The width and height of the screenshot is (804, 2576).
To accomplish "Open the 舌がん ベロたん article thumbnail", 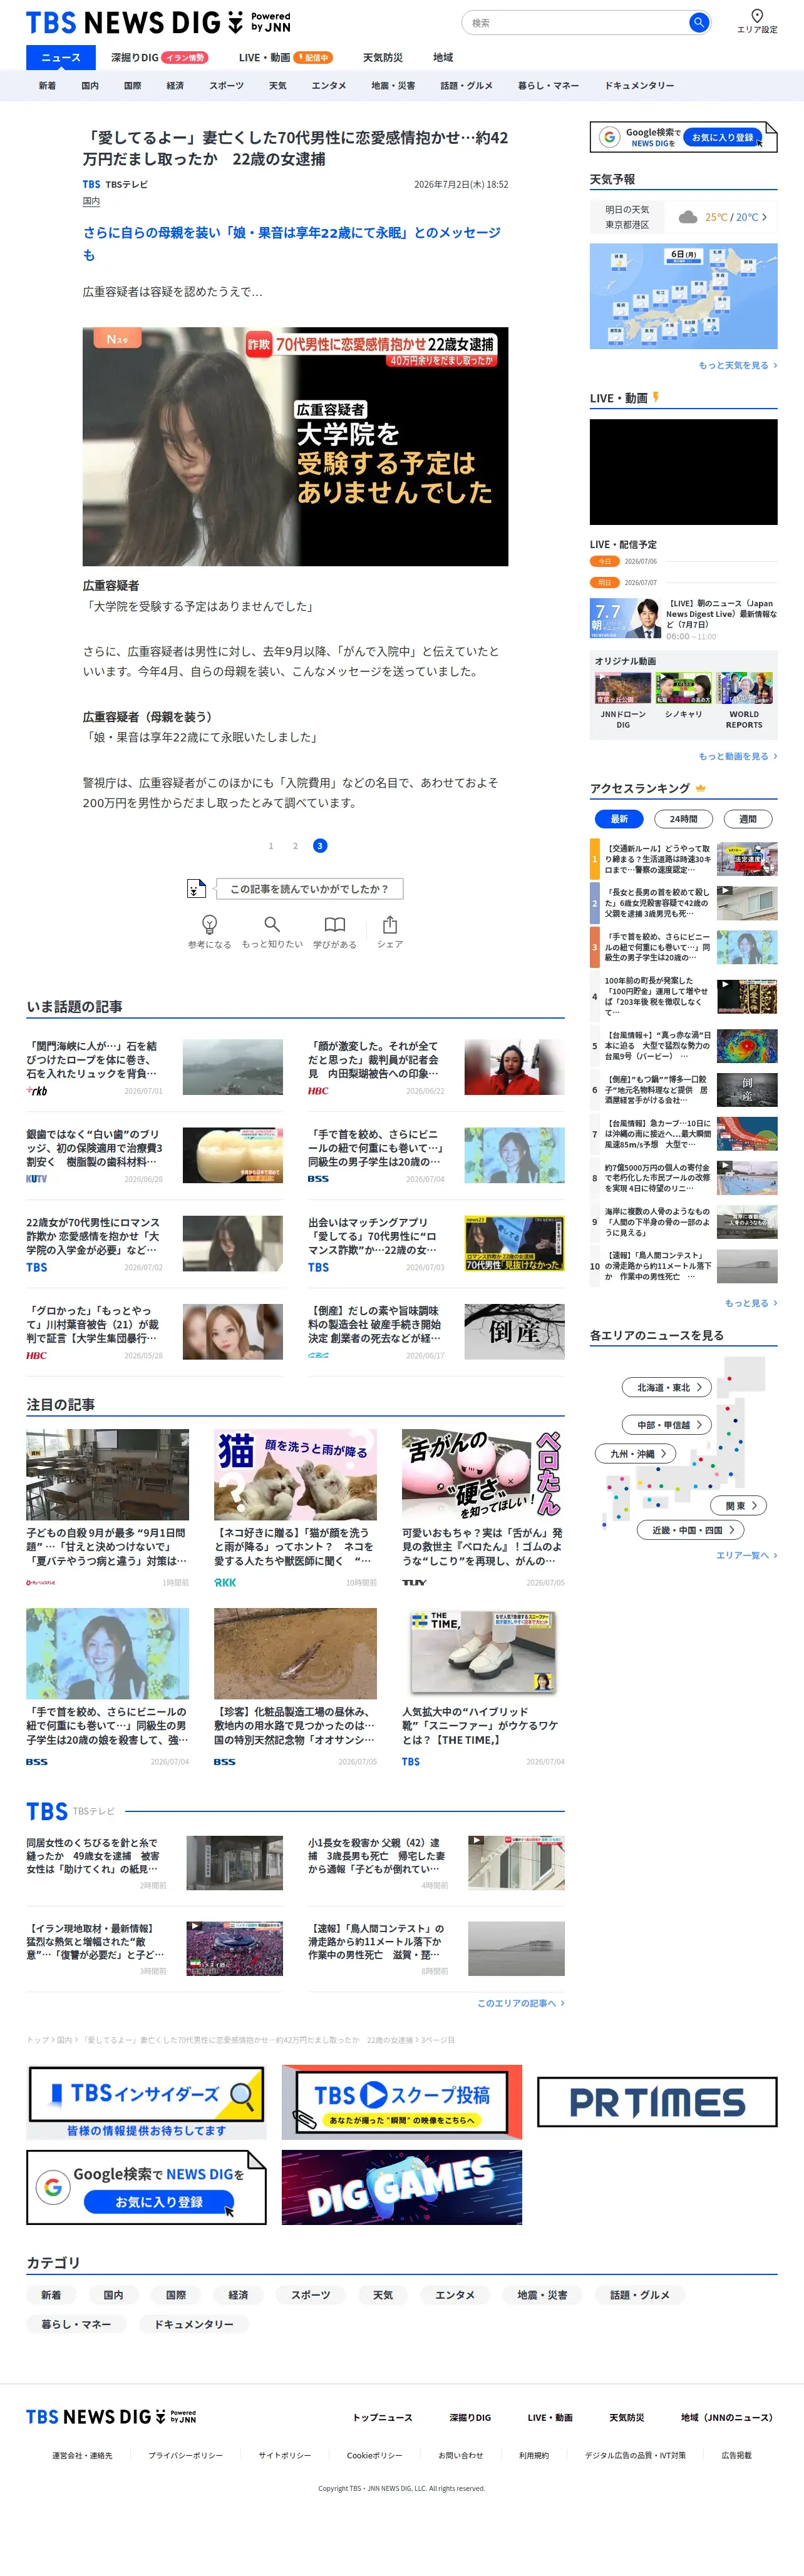I will [x=483, y=1474].
